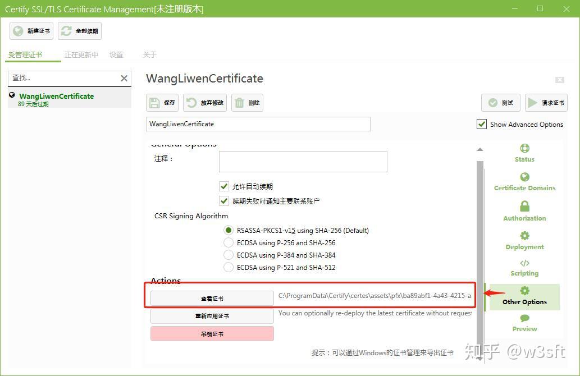Maximize the Certify window

(540, 8)
